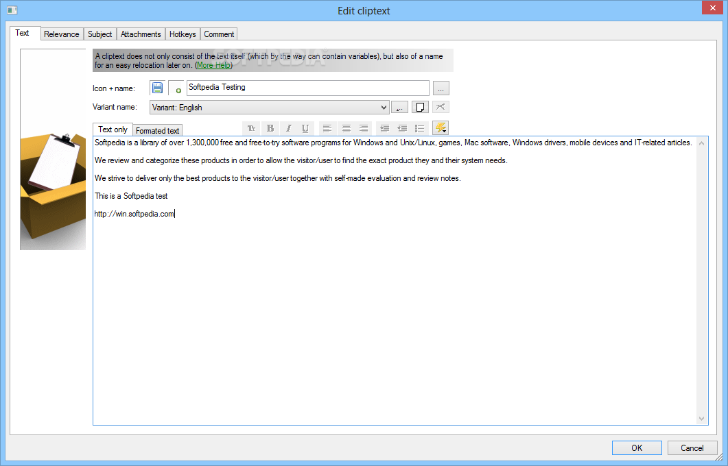The image size is (728, 466).
Task: Click the font (Tt) formatting button
Action: (x=251, y=128)
